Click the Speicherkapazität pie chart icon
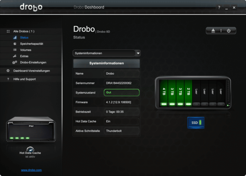246x176 pixels. pyautogui.click(x=15, y=44)
